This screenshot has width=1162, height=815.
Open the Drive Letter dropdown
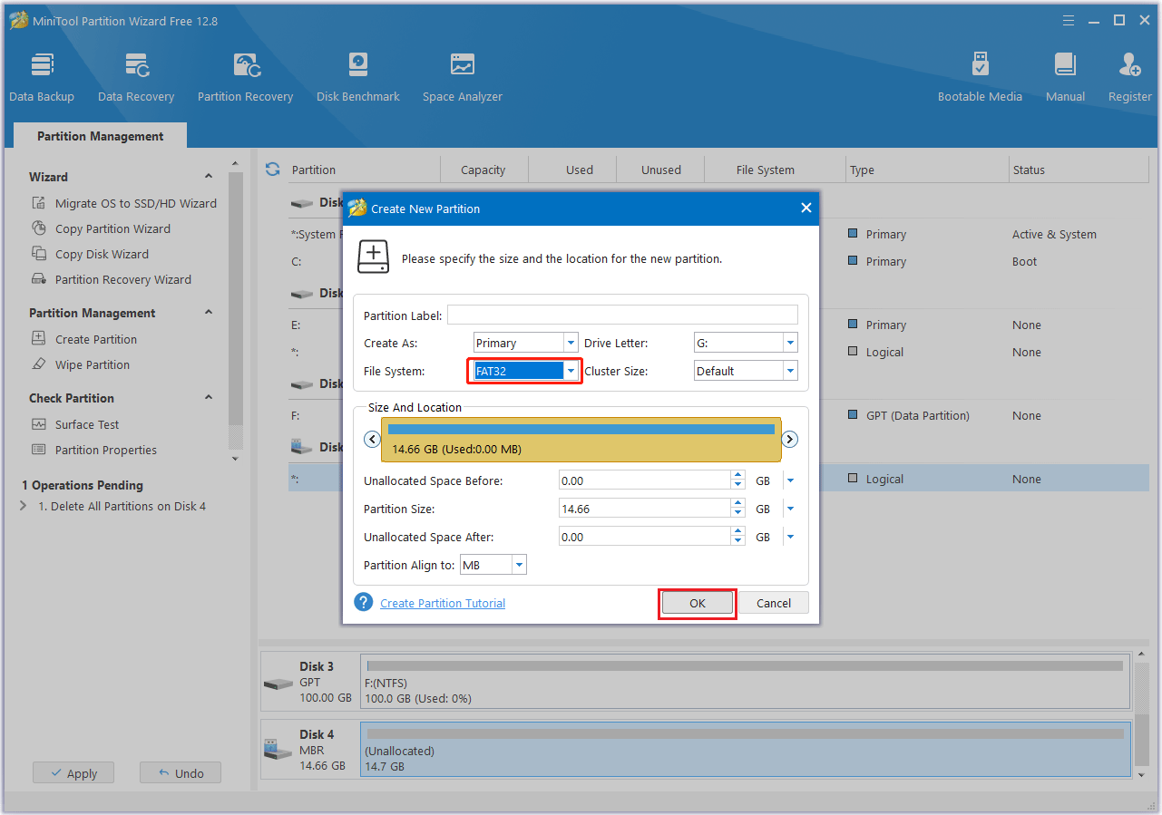tap(790, 343)
